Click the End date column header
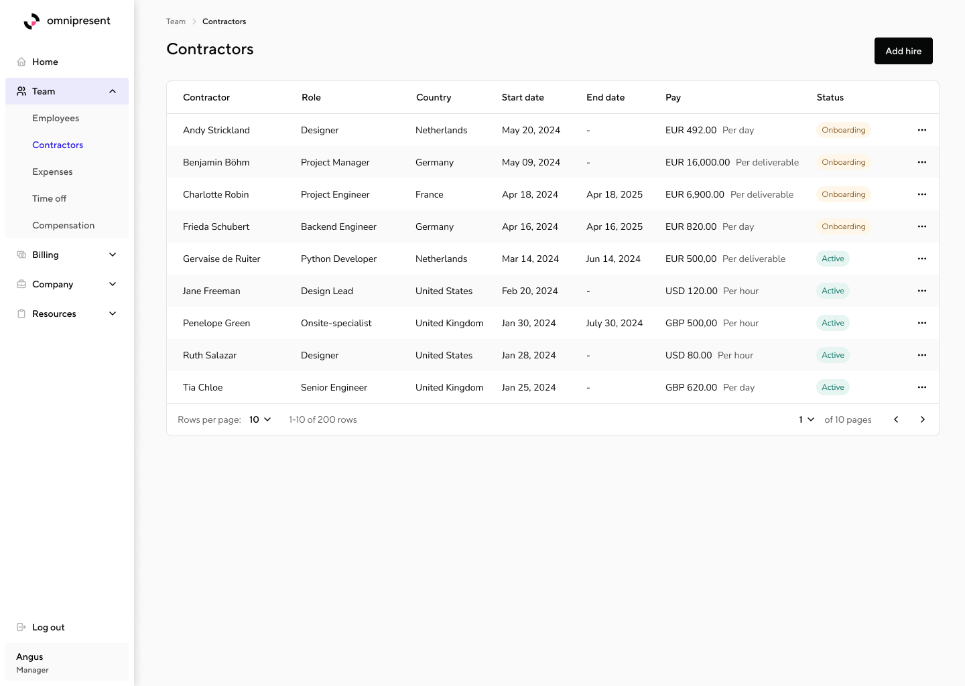 point(605,97)
